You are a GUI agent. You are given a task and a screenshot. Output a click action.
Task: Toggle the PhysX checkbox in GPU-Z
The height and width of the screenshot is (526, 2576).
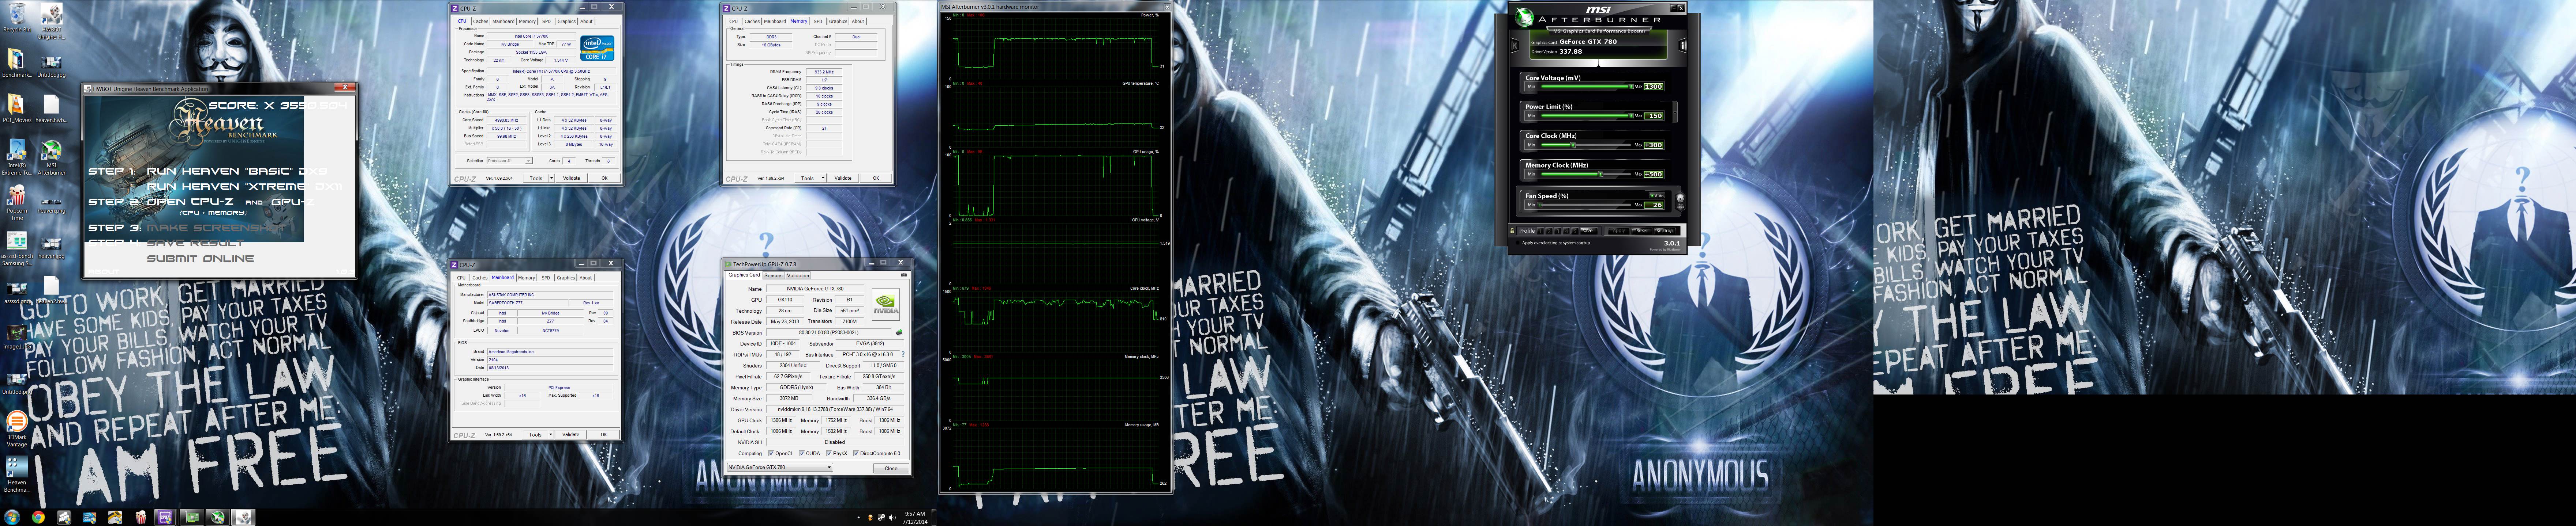829,454
